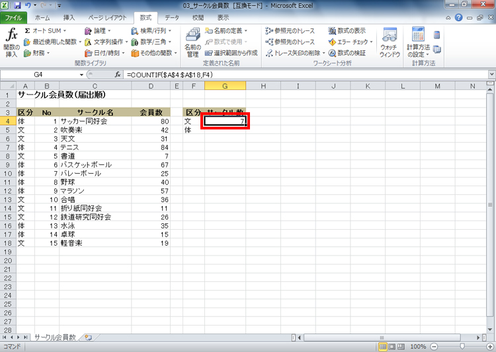This screenshot has width=496, height=352.
Task: Expand the Name Box dropdown arrow
Action: 81,75
